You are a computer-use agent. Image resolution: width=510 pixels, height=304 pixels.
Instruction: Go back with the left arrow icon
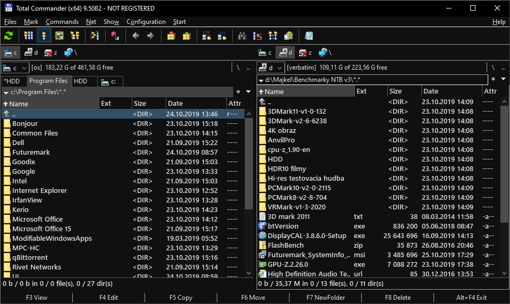pyautogui.click(x=135, y=36)
